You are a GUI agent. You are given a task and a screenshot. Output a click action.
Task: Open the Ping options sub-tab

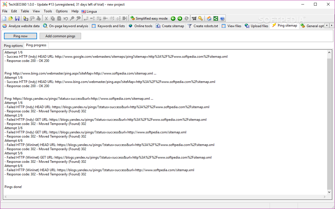click(13, 46)
